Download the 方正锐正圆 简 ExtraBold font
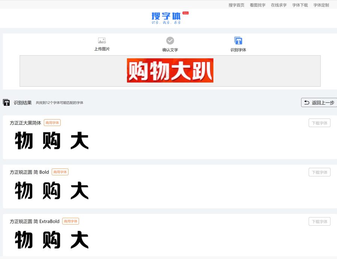337x259 pixels. pos(319,222)
